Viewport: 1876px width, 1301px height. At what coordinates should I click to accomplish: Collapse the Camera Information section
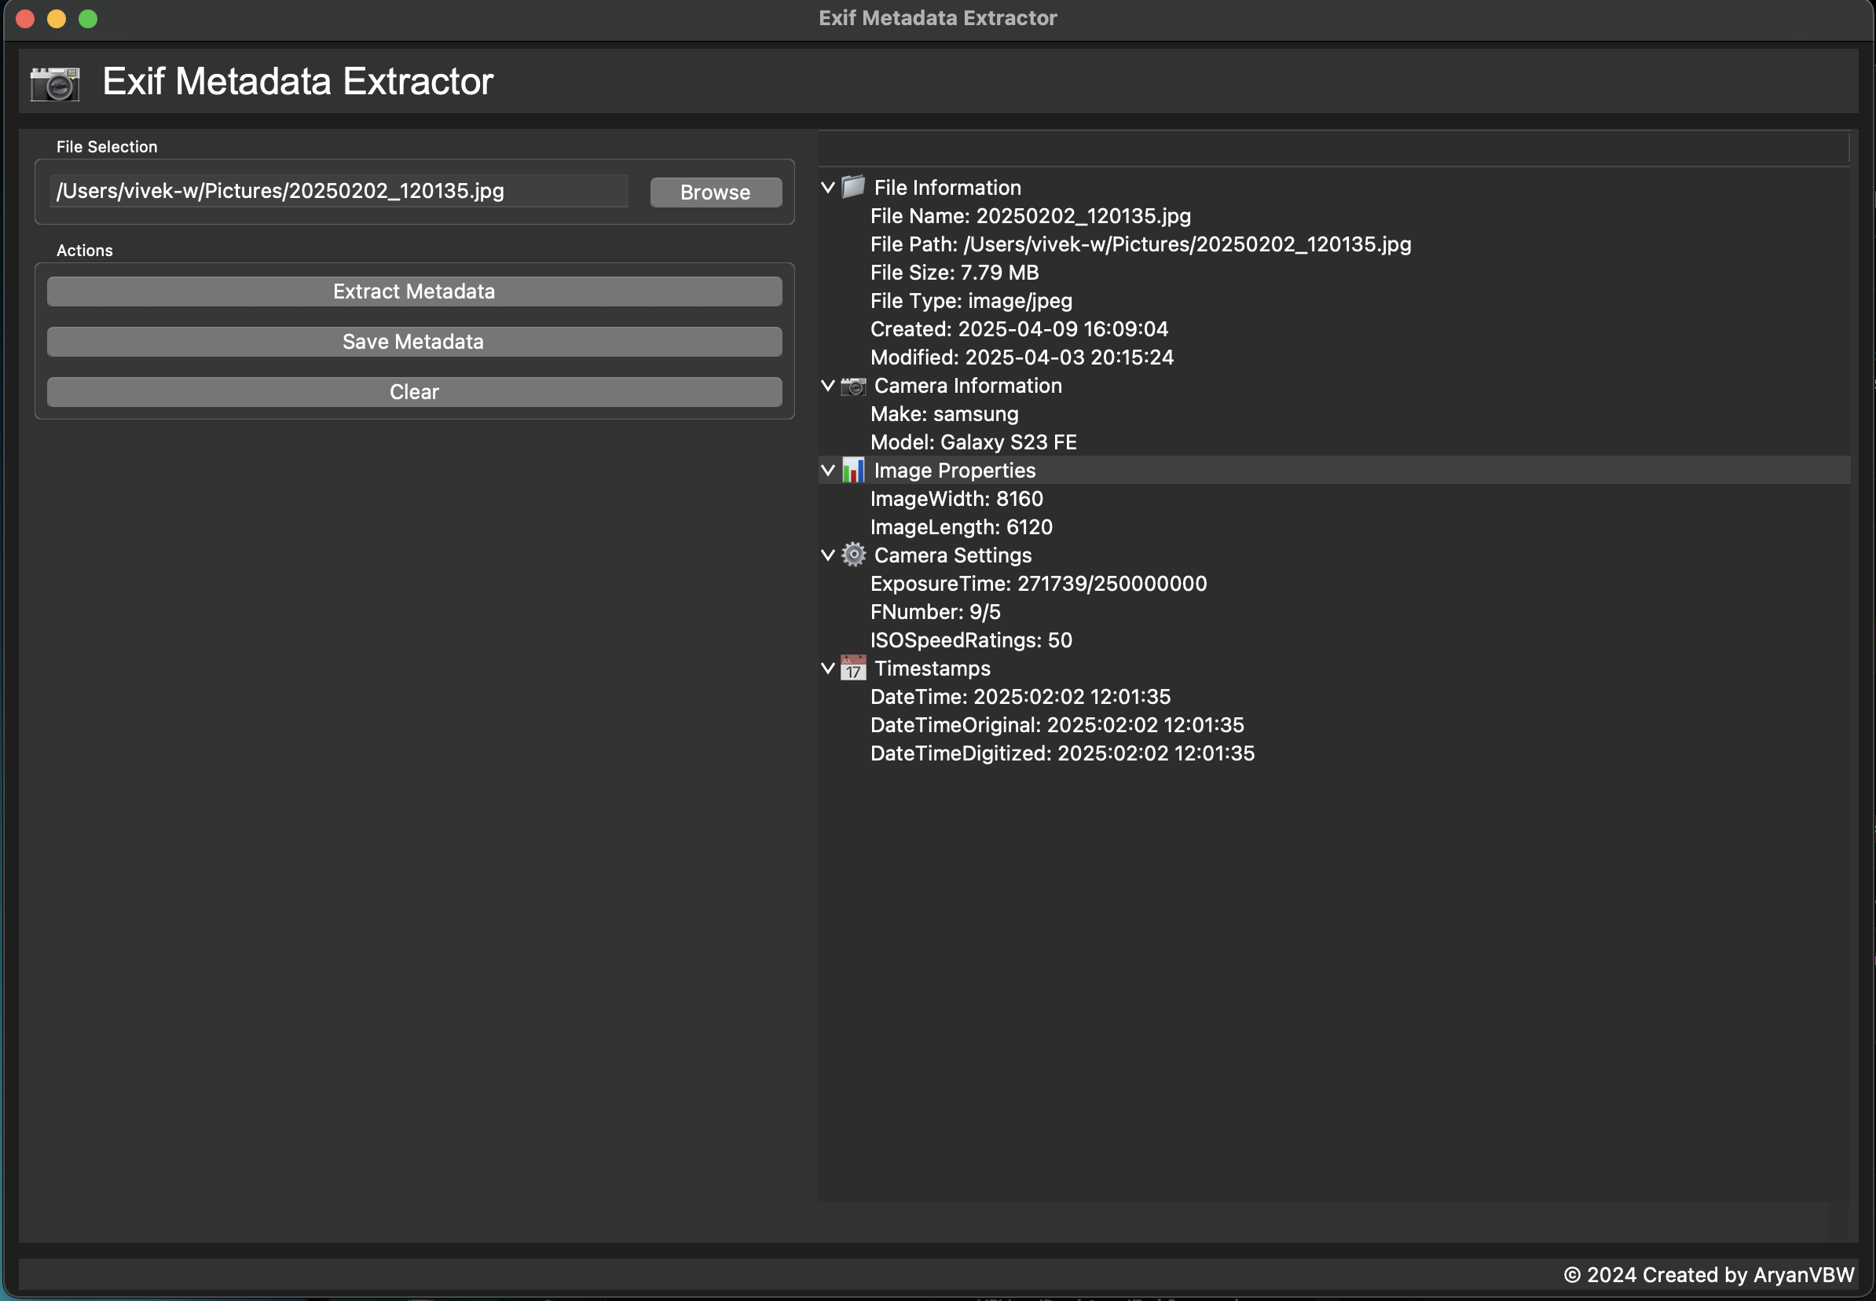tap(826, 386)
